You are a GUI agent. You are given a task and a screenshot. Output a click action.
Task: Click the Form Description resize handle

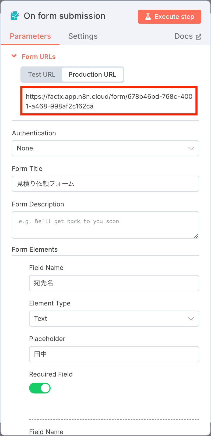196,236
